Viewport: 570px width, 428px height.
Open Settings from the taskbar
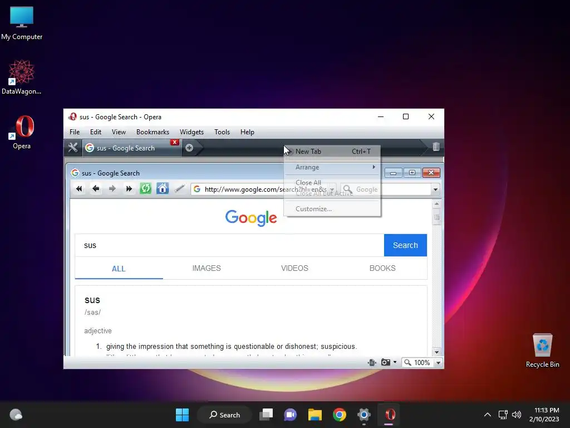coord(363,415)
